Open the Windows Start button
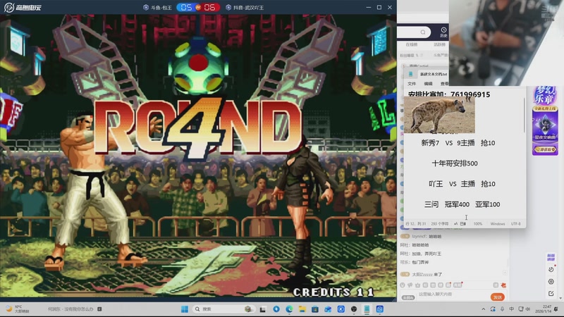564x317 pixels. pyautogui.click(x=185, y=309)
